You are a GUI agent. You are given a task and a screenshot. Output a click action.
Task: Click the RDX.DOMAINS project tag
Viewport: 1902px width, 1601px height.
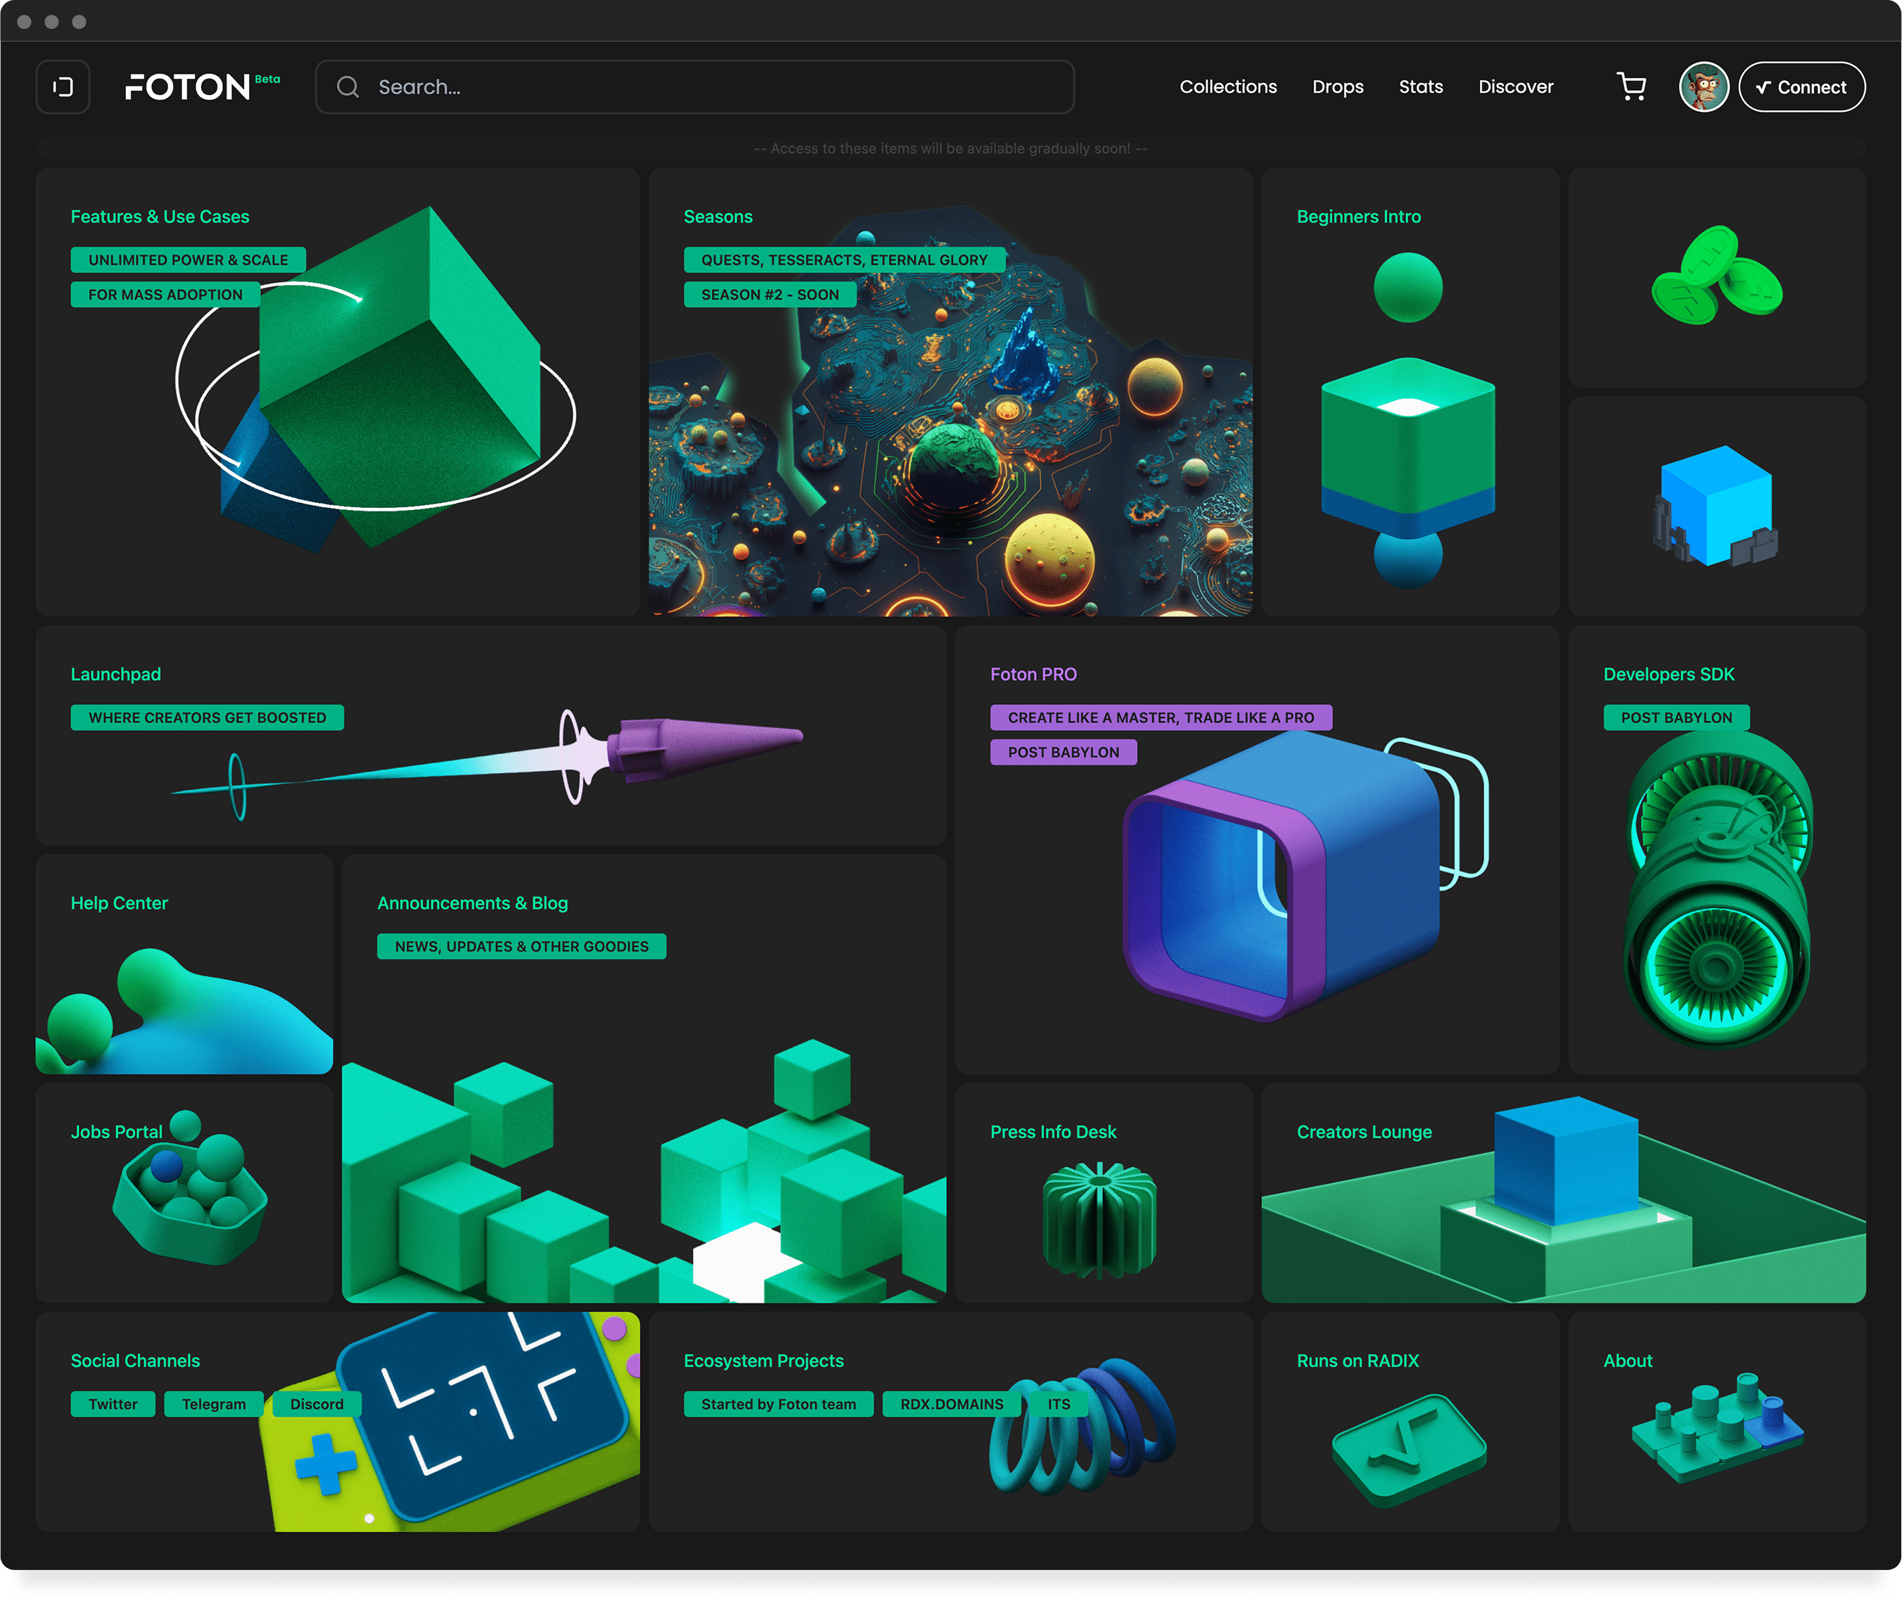coord(951,1404)
